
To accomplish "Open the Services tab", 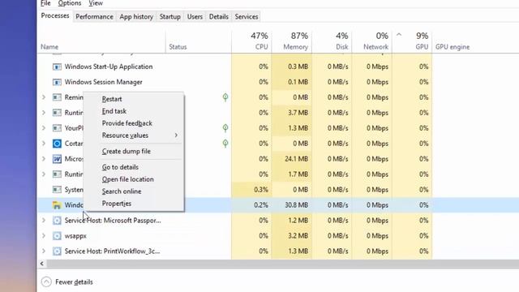I will click(x=247, y=16).
